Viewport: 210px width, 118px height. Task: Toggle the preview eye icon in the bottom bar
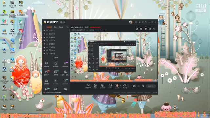pos(138,86)
